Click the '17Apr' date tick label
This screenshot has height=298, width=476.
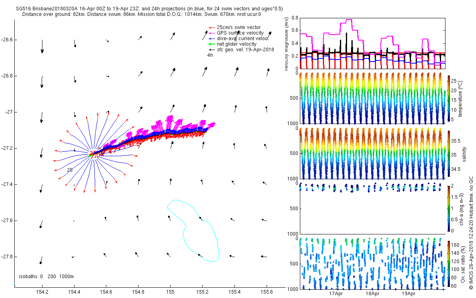coord(336,294)
